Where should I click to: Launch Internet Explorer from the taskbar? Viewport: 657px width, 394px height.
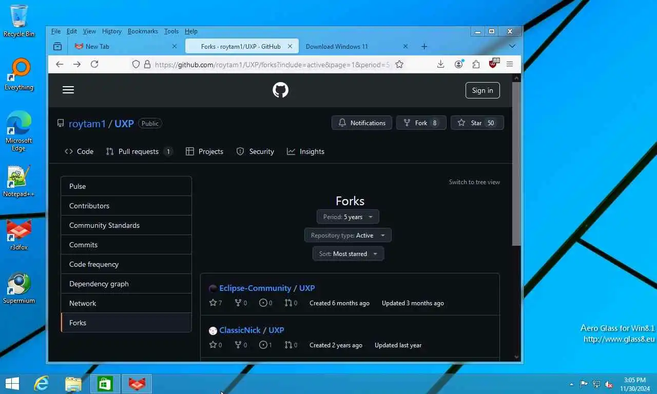[42, 383]
